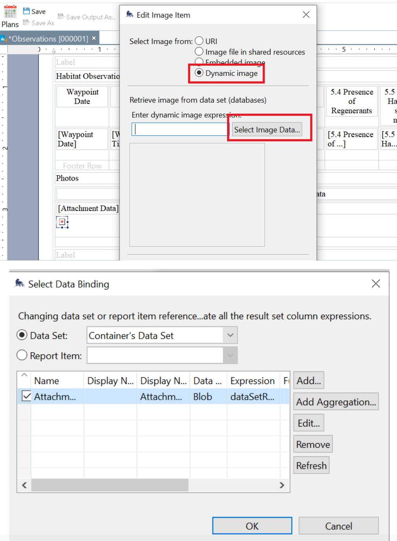This screenshot has width=397, height=541.
Task: Click the Blob cell in binding row
Action: [x=208, y=397]
